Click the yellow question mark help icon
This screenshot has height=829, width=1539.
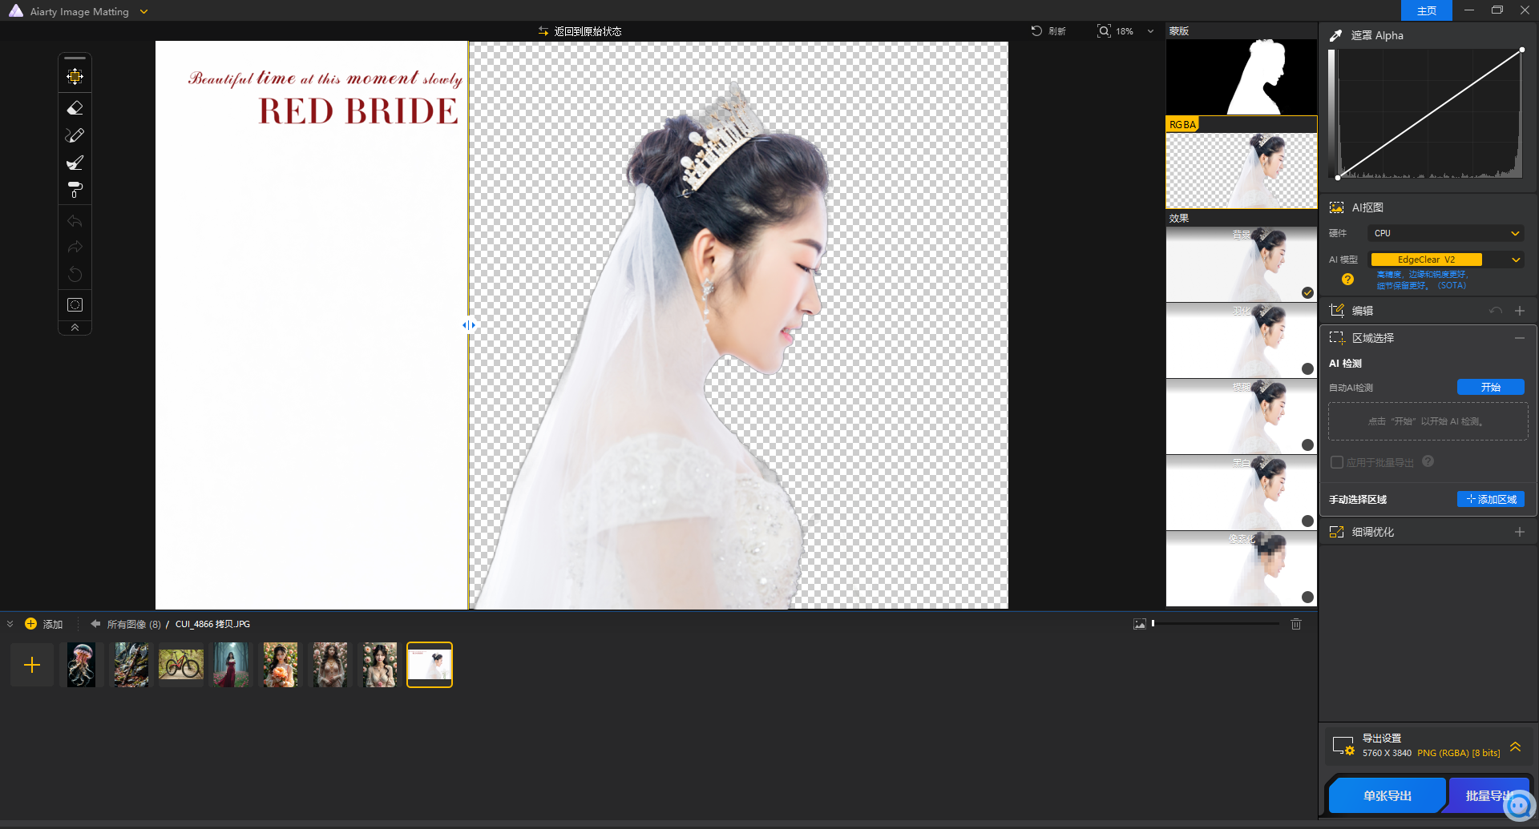1347,280
